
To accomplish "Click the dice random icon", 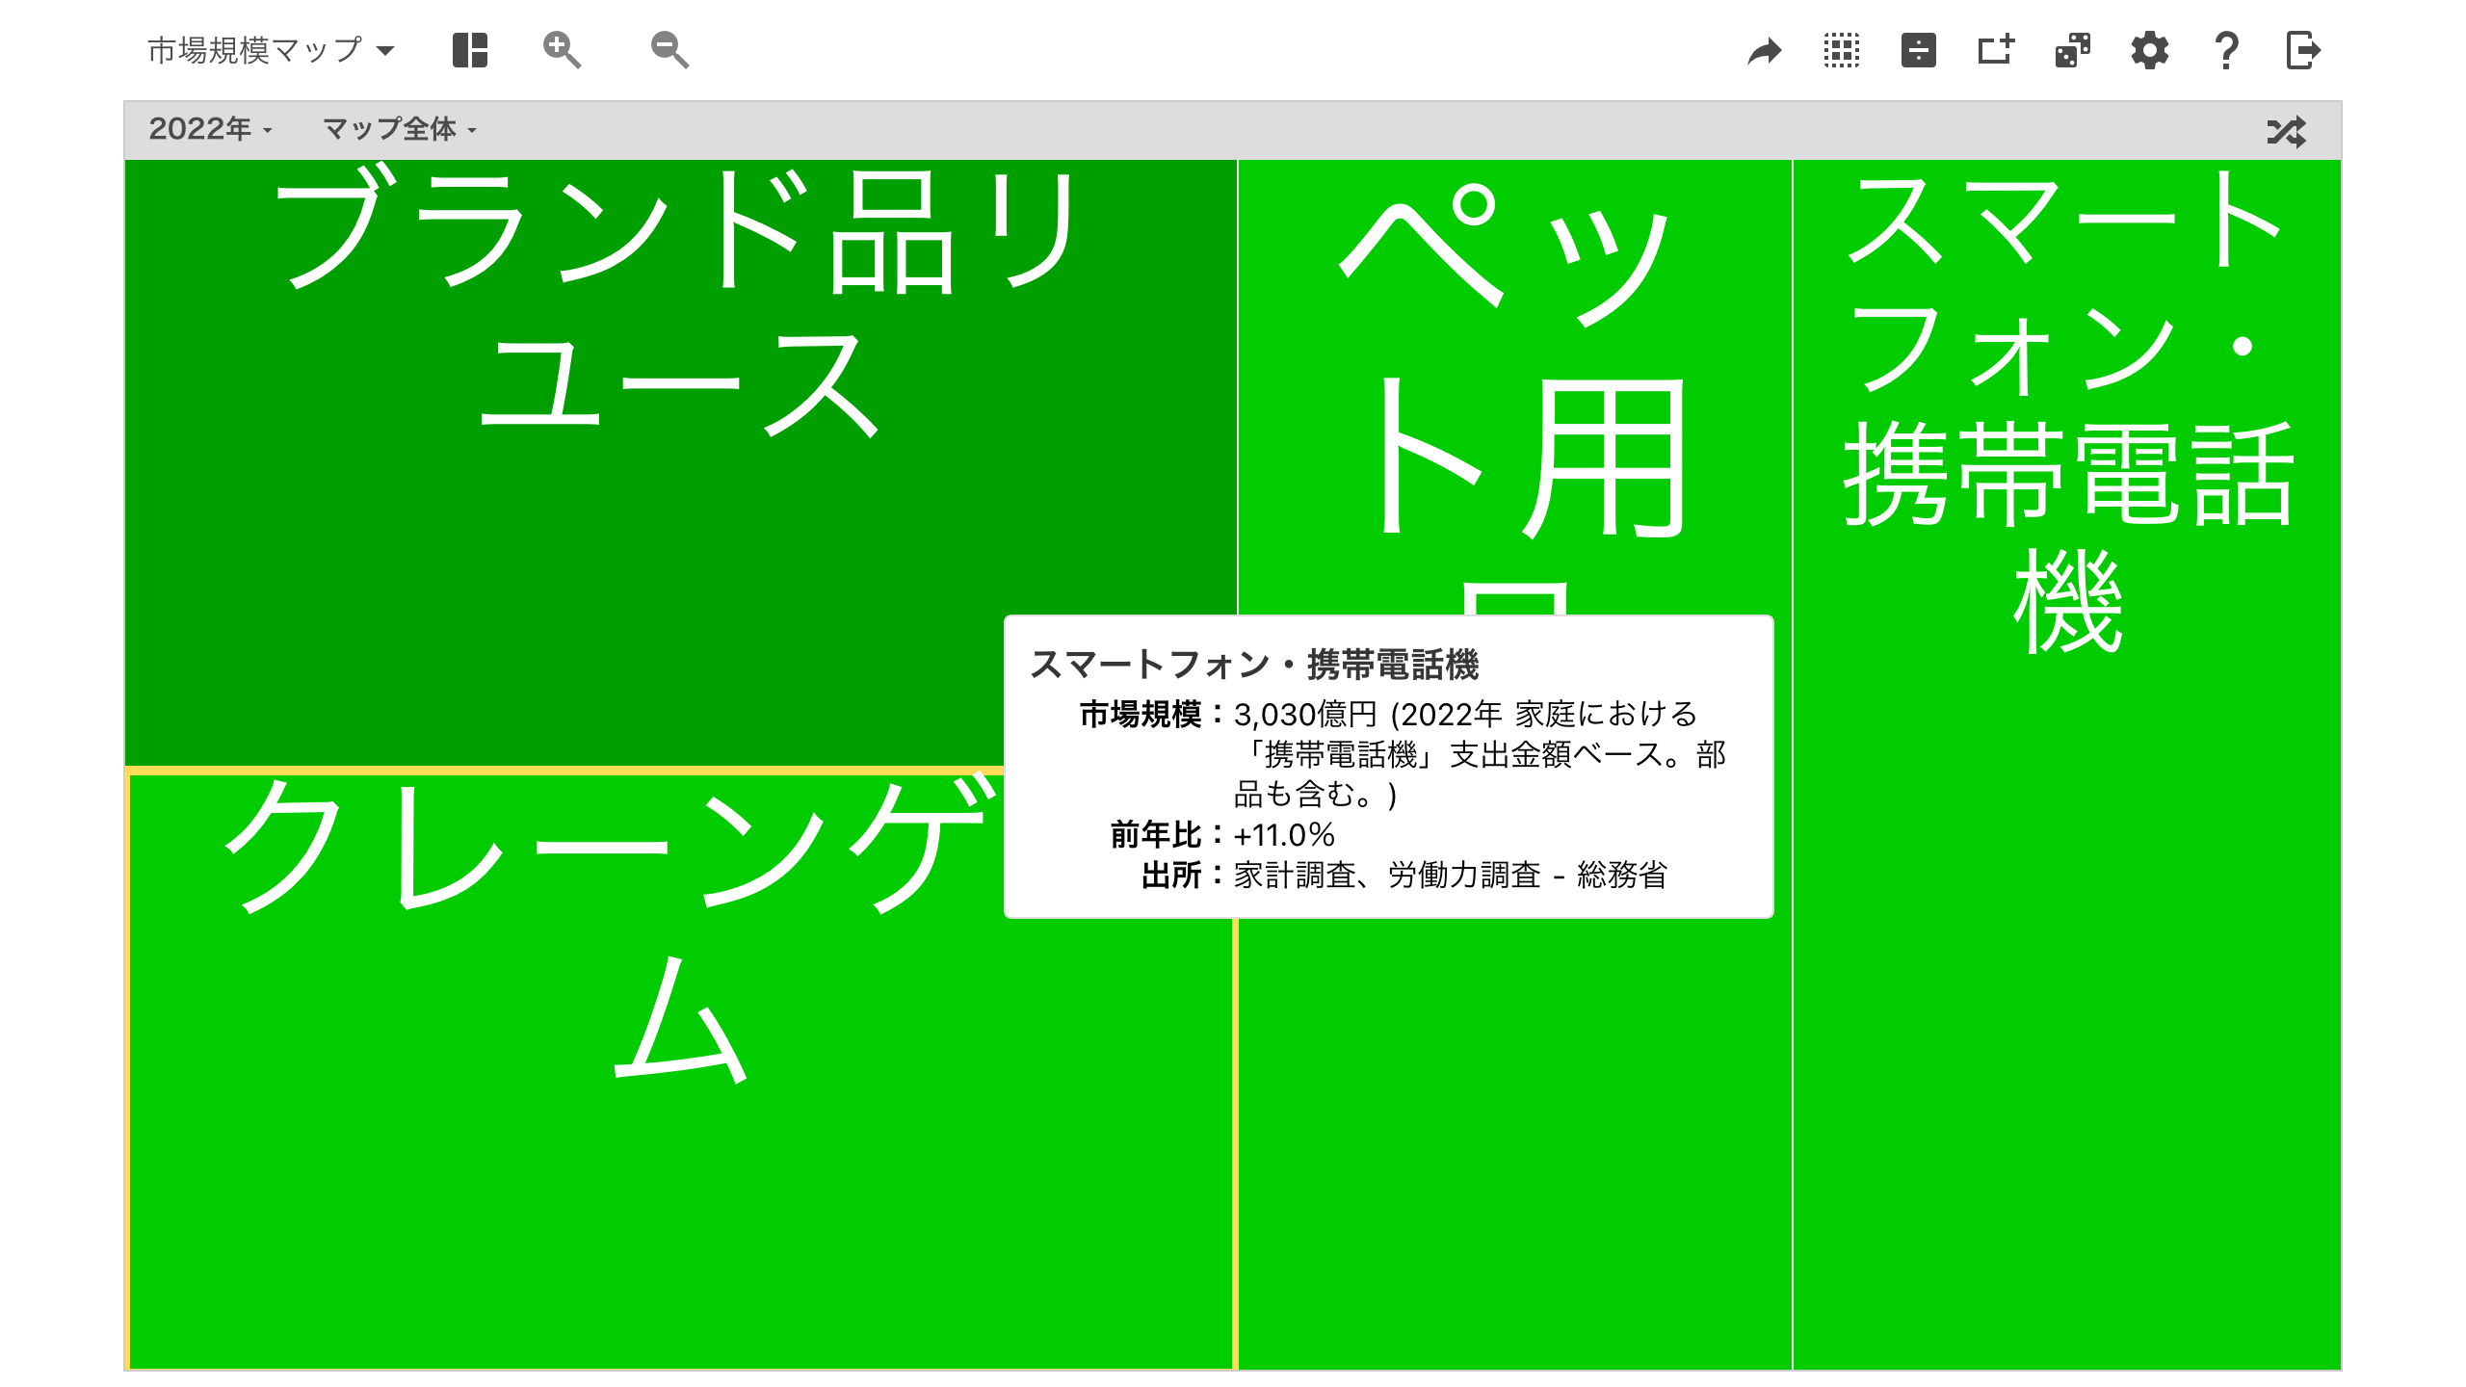I will [2073, 50].
